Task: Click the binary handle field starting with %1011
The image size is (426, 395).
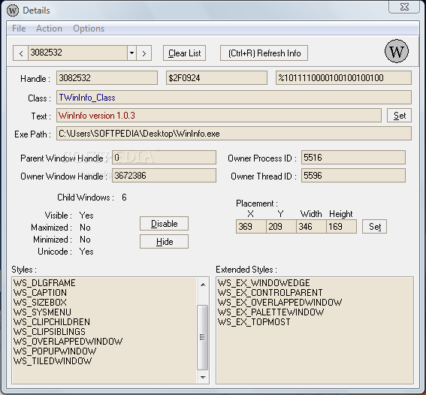Action: tap(343, 78)
